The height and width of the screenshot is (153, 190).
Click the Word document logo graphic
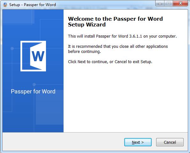pos(33,56)
